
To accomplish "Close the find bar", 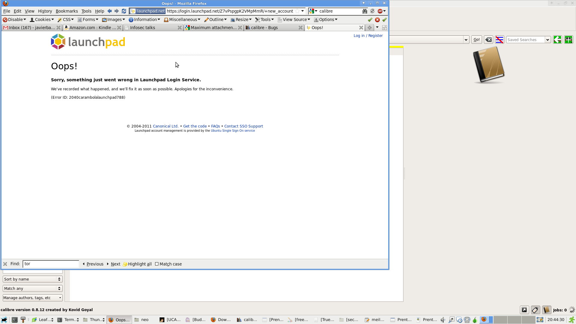I will (5, 264).
